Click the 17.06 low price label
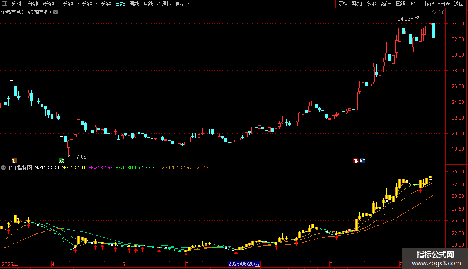The height and width of the screenshot is (269, 468). tap(80, 156)
